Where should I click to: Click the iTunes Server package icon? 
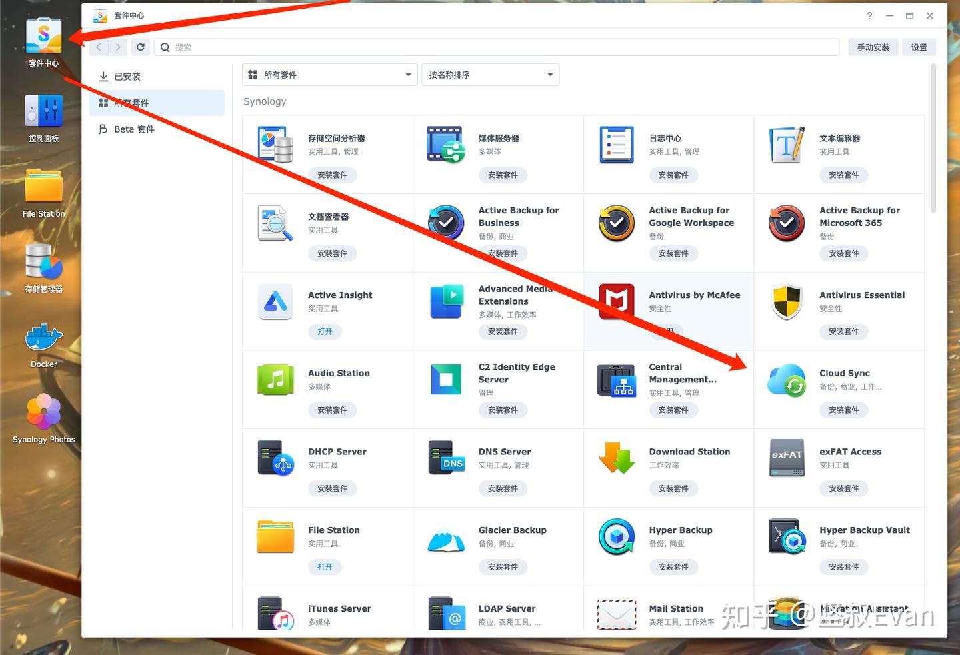275,613
